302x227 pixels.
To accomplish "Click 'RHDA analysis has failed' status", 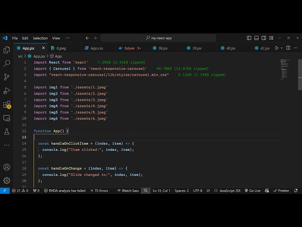I will [x=65, y=191].
